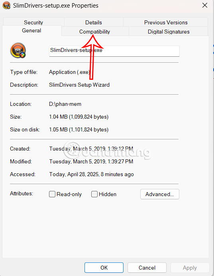Open Advanced attributes dialog
214x276 pixels.
[159, 194]
